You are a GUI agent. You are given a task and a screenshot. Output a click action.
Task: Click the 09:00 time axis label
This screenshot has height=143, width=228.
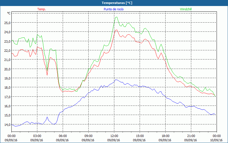[88, 136]
